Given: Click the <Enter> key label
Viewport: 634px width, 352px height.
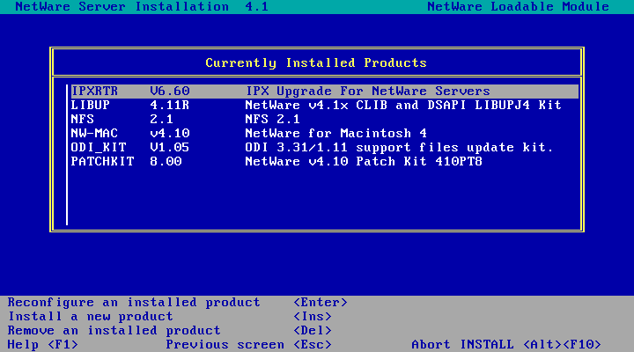Looking at the screenshot, I should (x=321, y=303).
